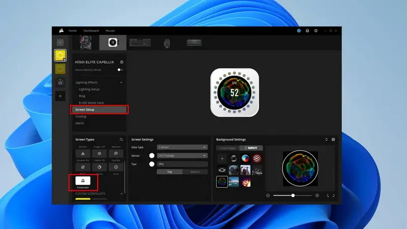This screenshot has width=407, height=229.
Task: Open the Sensor CPU Package dropdown
Action: pyautogui.click(x=182, y=155)
